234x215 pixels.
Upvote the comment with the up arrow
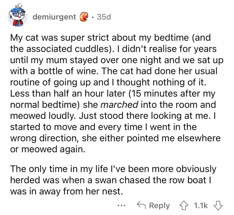click(x=184, y=205)
